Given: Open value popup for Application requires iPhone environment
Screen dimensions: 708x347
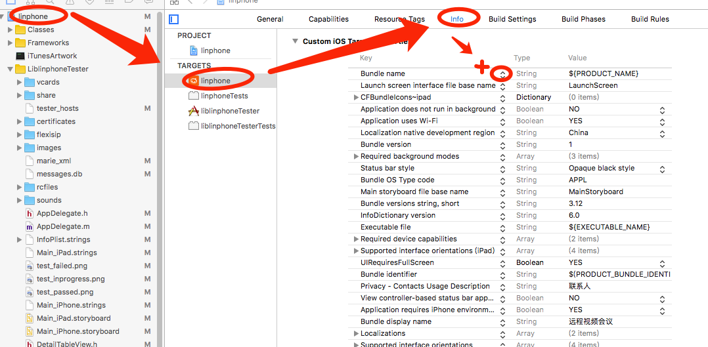Looking at the screenshot, I should 662,310.
